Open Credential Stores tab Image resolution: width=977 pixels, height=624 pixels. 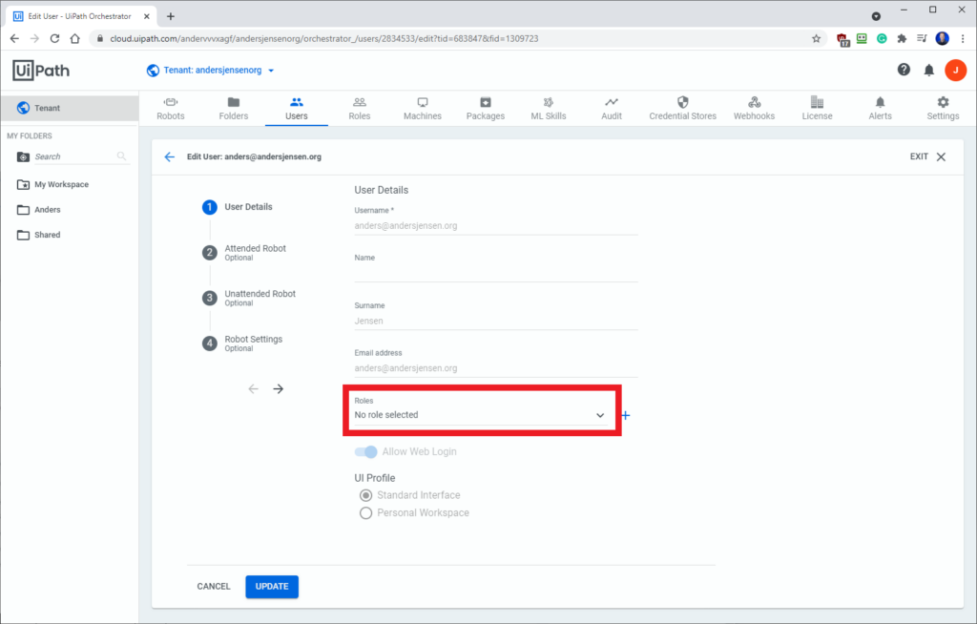683,109
